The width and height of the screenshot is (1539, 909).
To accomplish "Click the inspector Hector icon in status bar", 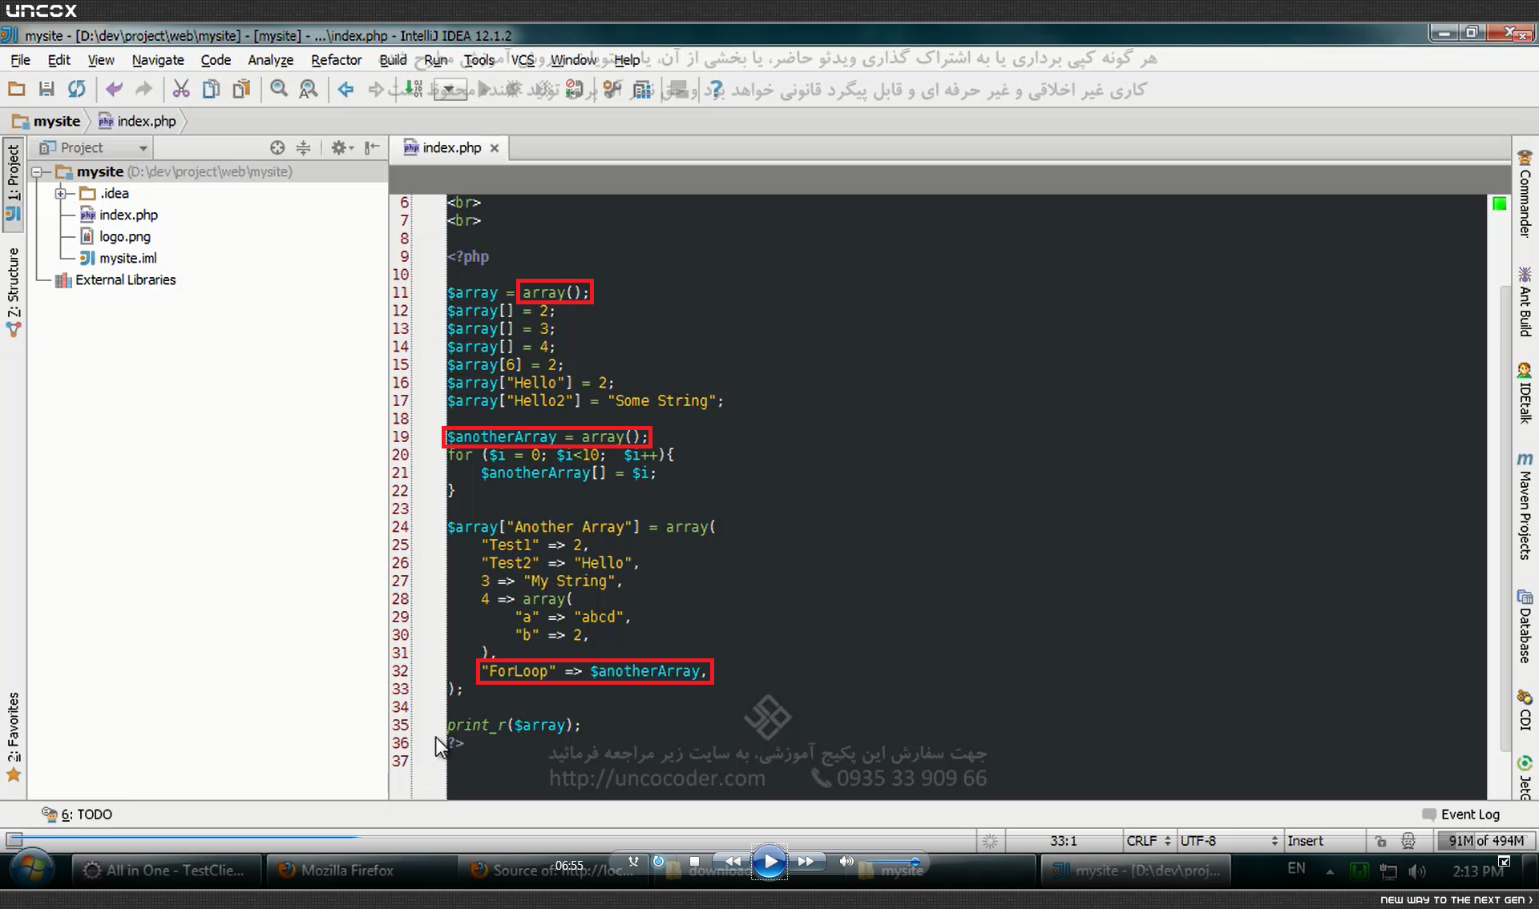I will pyautogui.click(x=1408, y=841).
